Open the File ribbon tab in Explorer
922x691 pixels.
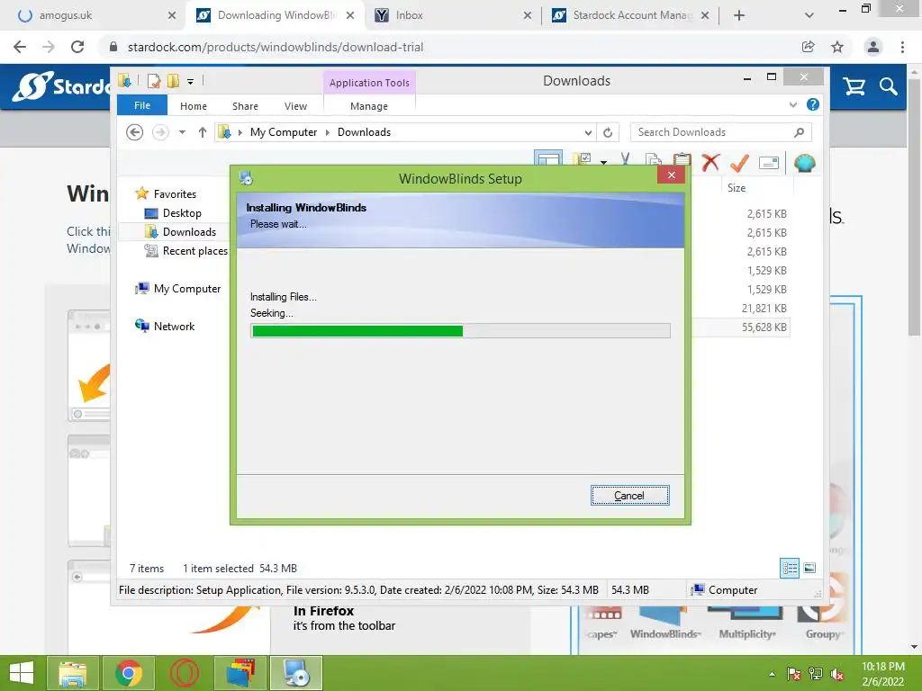coord(142,106)
